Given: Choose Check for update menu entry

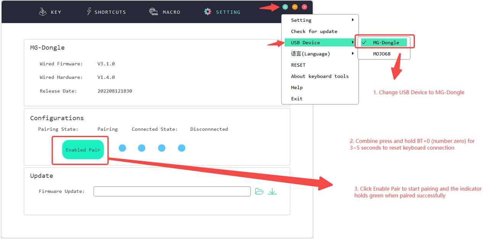Looking at the screenshot, I should 314,31.
